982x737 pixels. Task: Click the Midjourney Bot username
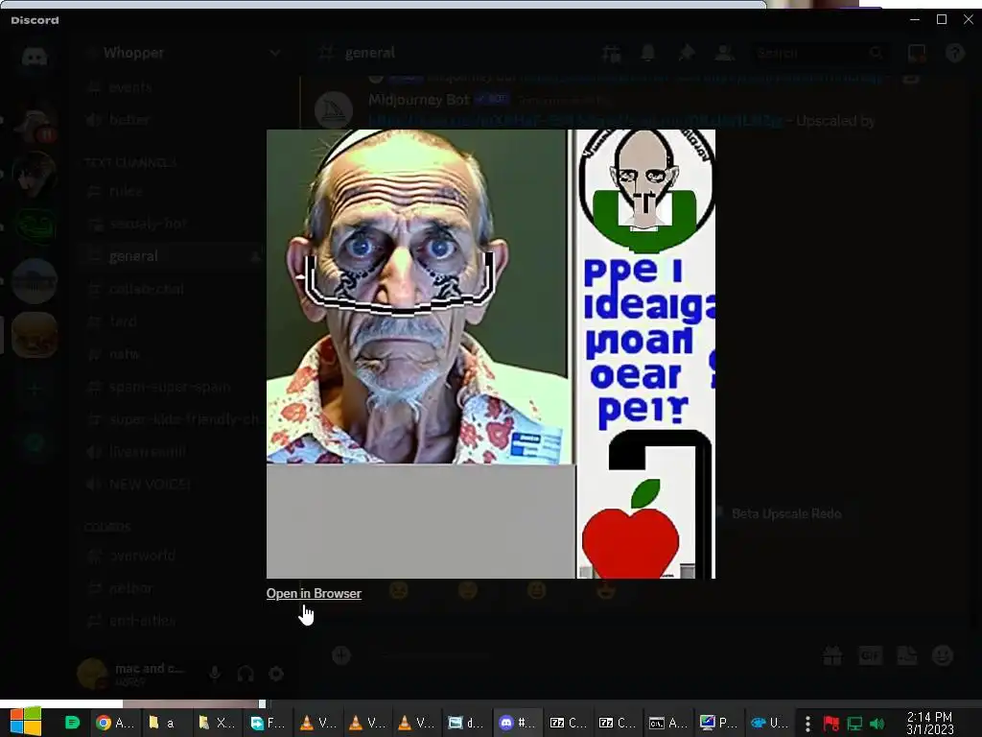[418, 100]
